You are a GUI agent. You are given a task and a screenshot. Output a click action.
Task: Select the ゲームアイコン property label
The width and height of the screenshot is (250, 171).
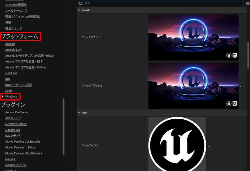click(90, 145)
